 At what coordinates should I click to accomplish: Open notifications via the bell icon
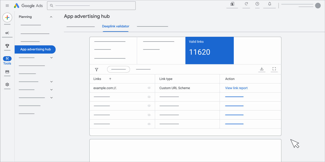click(269, 4)
